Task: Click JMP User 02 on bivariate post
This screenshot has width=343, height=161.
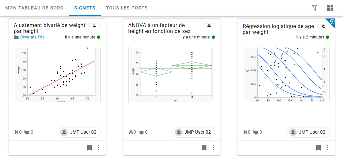Action: coord(79,132)
